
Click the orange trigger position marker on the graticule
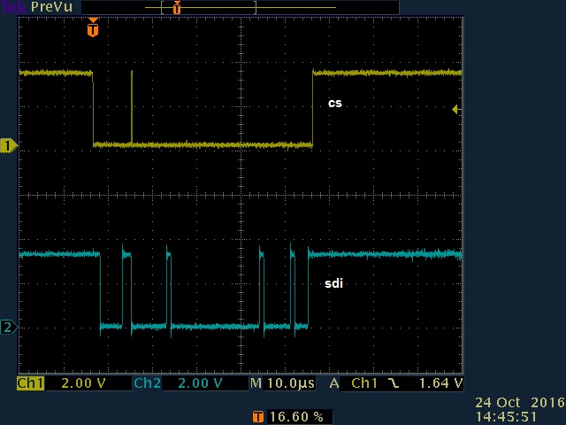(93, 27)
